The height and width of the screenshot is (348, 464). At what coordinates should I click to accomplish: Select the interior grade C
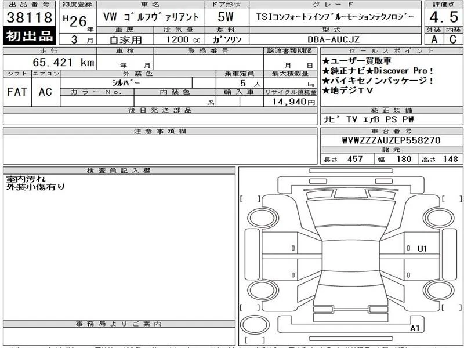[453, 39]
